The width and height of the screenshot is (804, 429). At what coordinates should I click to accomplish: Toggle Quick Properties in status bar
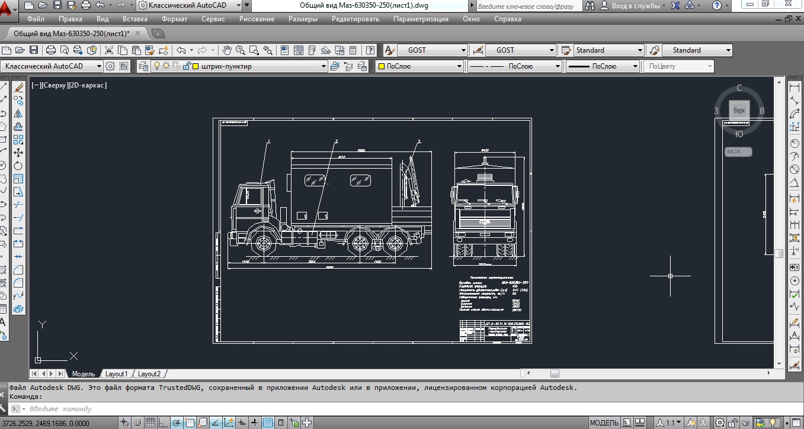[x=281, y=422]
